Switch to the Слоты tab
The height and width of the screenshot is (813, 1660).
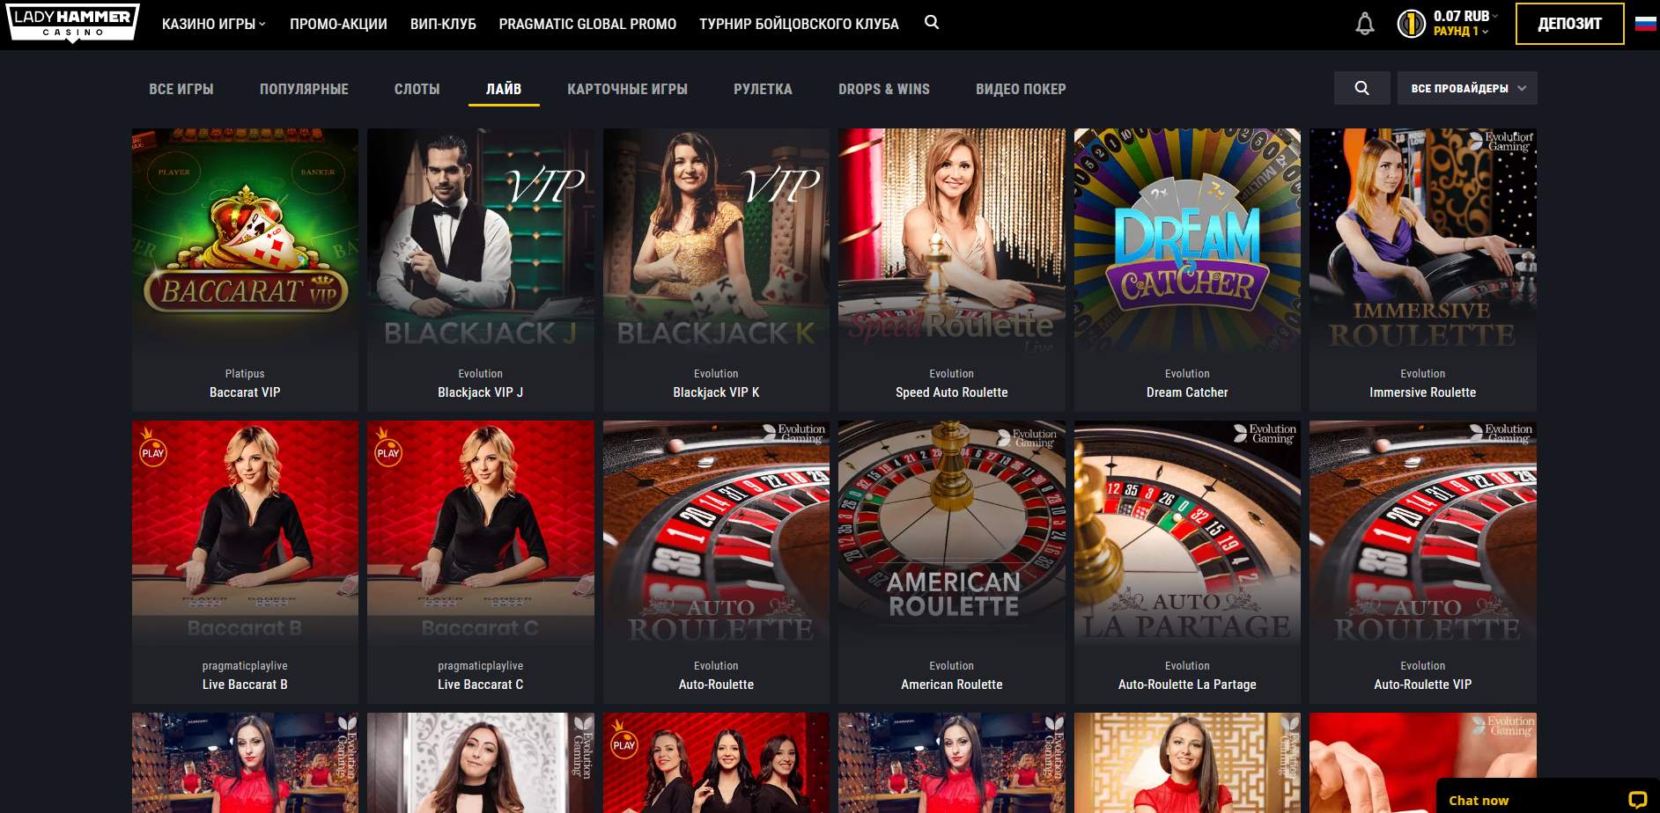pyautogui.click(x=417, y=89)
